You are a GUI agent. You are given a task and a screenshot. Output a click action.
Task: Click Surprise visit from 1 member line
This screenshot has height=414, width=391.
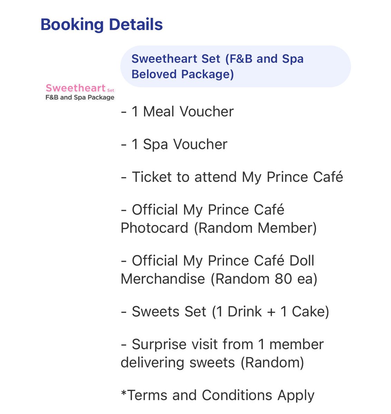(x=222, y=344)
